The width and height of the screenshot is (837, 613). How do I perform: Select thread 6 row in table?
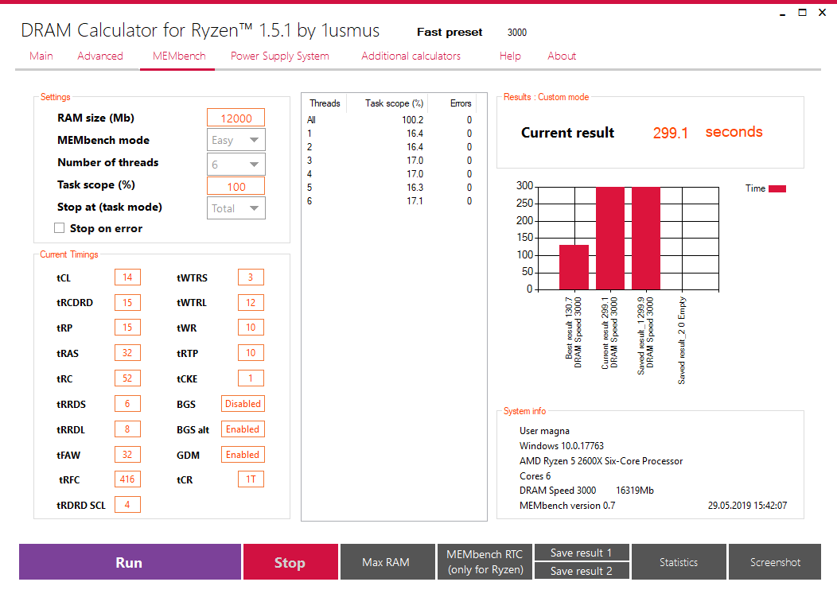point(390,201)
